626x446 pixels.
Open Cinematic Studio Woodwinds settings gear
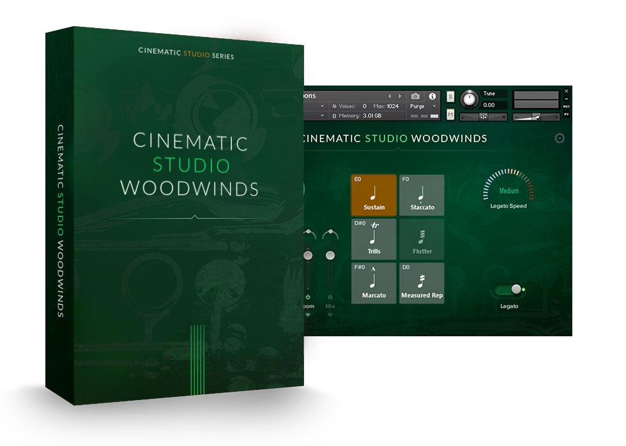pyautogui.click(x=560, y=138)
